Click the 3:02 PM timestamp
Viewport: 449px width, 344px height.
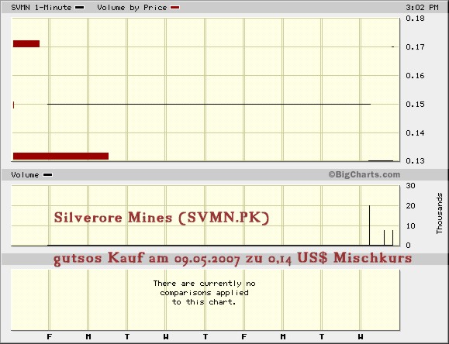click(x=422, y=8)
